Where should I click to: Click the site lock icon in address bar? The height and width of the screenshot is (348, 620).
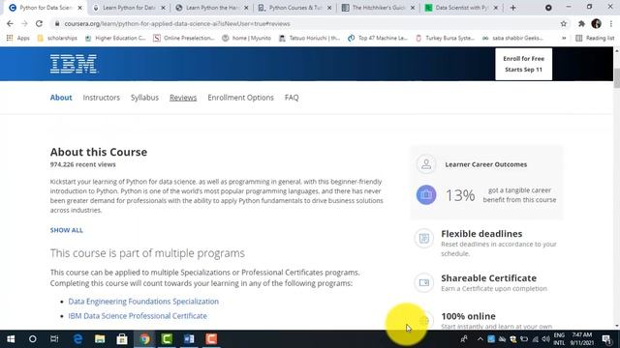tap(57, 23)
